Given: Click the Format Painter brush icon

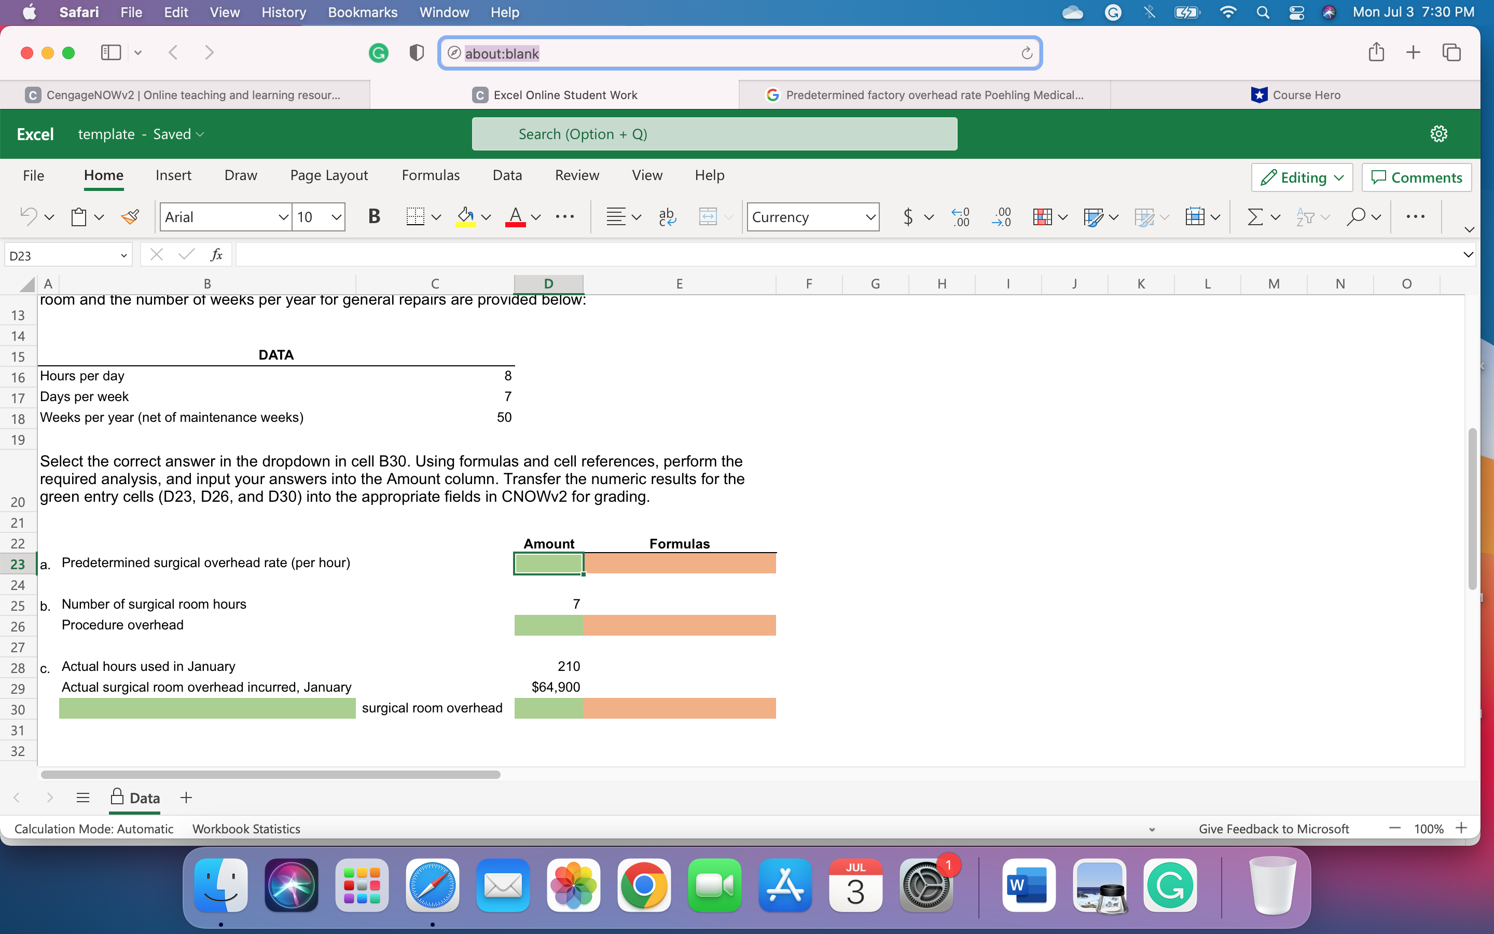Looking at the screenshot, I should pyautogui.click(x=130, y=217).
